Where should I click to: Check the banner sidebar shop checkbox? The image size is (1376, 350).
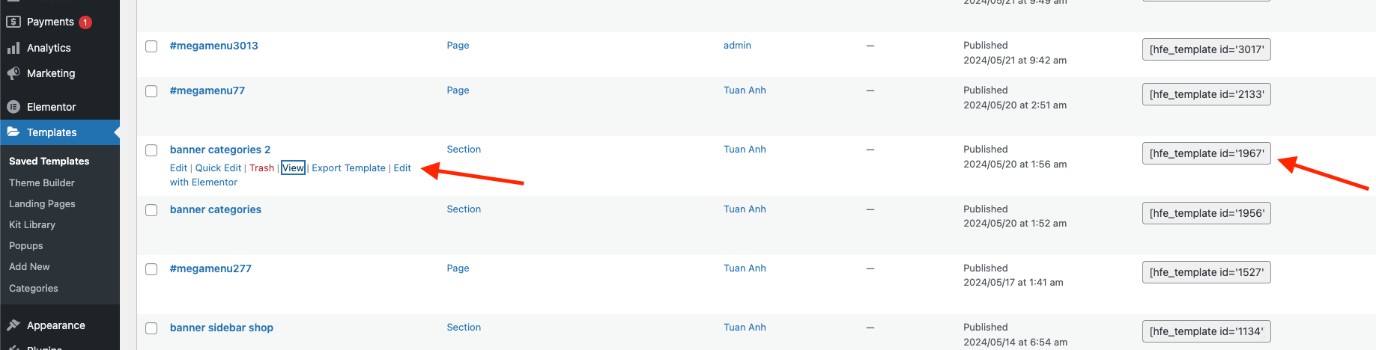pyautogui.click(x=151, y=328)
